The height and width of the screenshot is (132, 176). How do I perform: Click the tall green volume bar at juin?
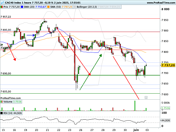click(135, 106)
